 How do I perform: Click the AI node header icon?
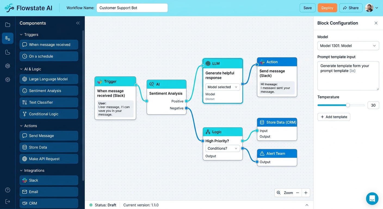(152, 84)
